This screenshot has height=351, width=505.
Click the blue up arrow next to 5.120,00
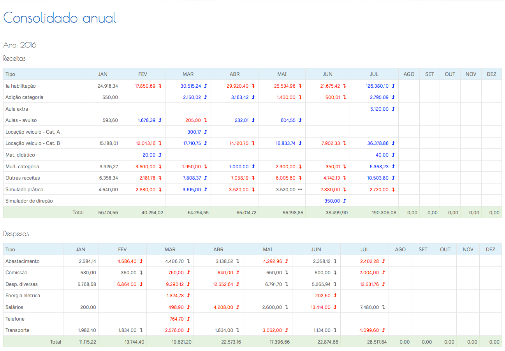[393, 109]
